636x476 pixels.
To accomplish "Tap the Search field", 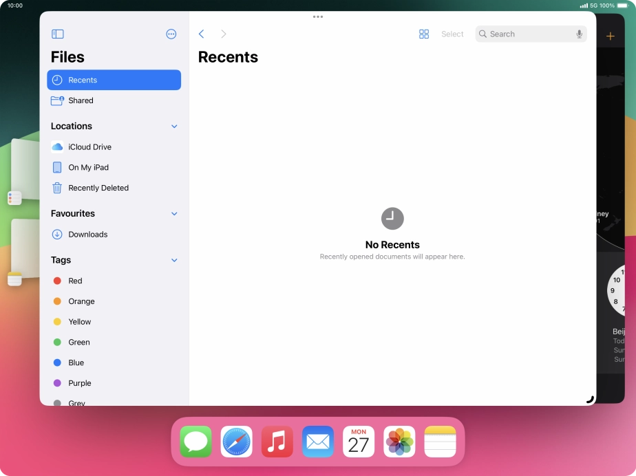I will click(523, 34).
